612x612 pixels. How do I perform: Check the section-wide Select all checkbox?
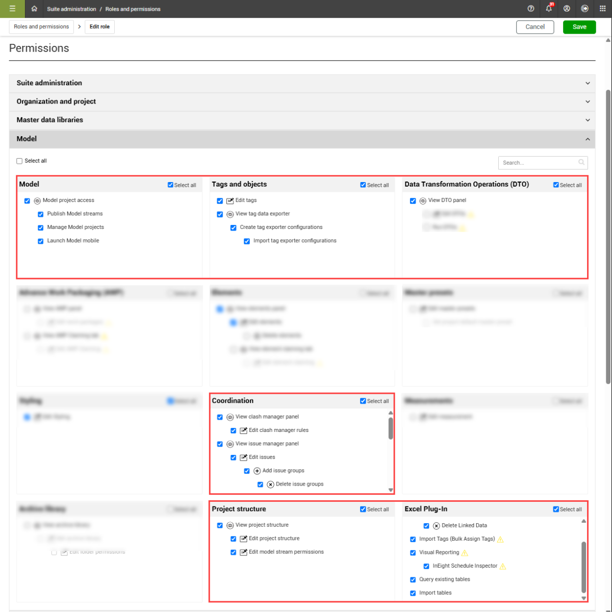click(19, 161)
